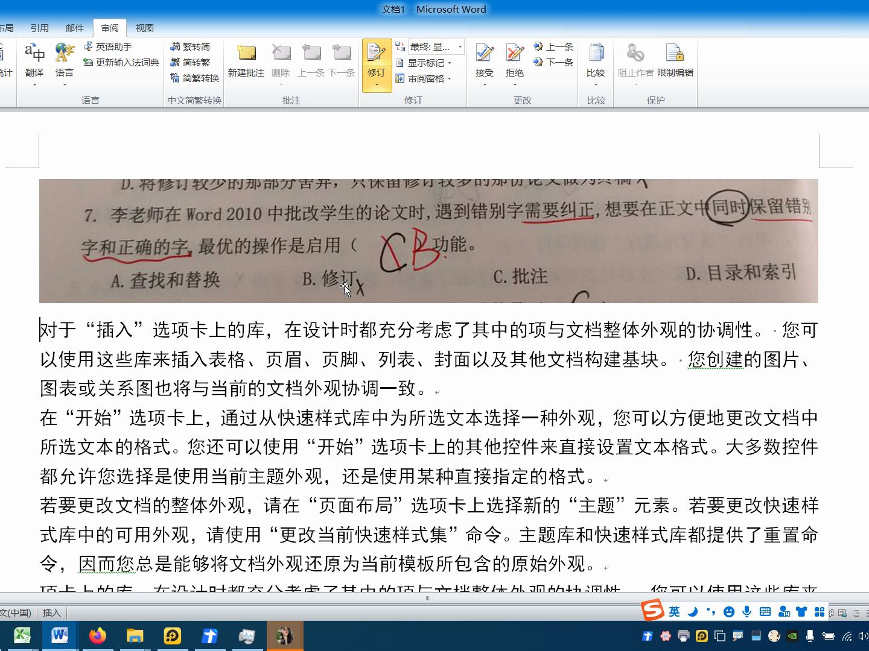Image resolution: width=869 pixels, height=651 pixels.
Task: Click 文(中国) language in status bar
Action: (x=16, y=612)
